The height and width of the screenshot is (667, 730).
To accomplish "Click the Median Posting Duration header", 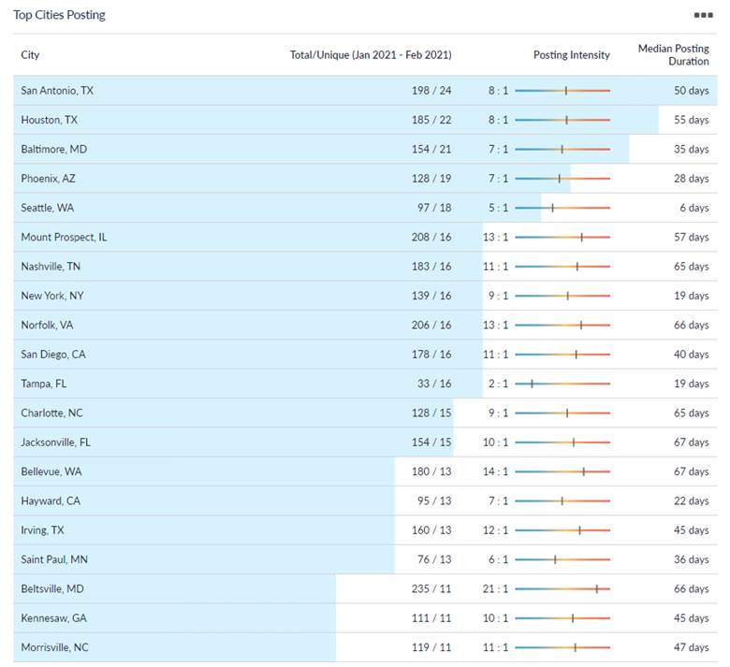I will tap(673, 55).
